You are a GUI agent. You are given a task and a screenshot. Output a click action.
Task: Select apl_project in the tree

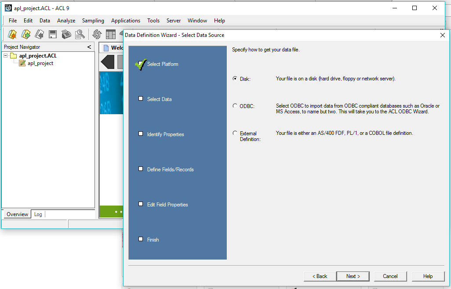(x=39, y=63)
